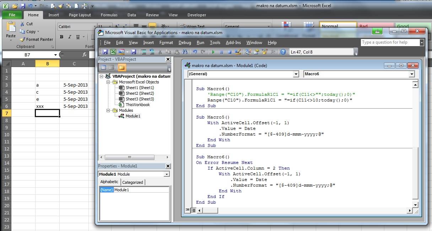Apply the Normal cell style

338,26
